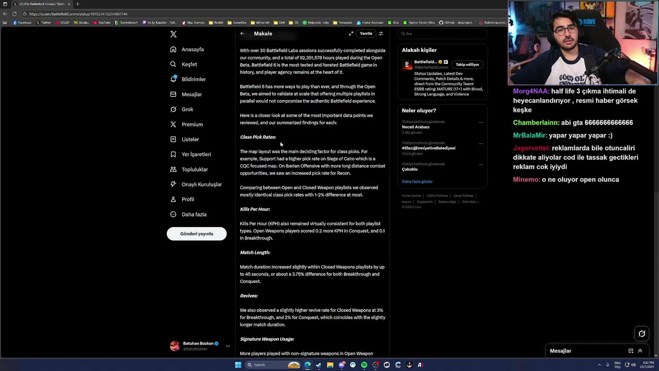Open Mesajlar envelope icon in the sidebar
Screen dimensions: 659x371
point(174,94)
